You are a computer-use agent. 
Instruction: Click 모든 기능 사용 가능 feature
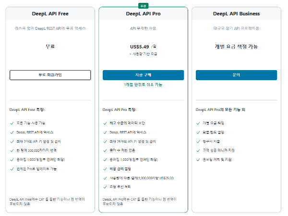click(31, 123)
